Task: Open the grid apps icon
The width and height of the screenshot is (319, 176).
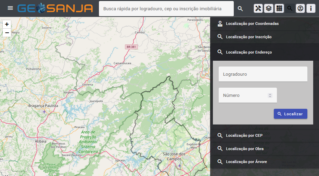Action: (x=279, y=9)
